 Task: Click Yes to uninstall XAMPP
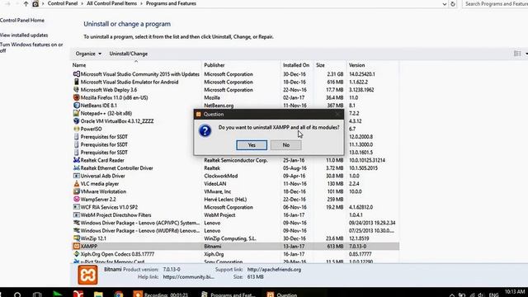(x=252, y=145)
